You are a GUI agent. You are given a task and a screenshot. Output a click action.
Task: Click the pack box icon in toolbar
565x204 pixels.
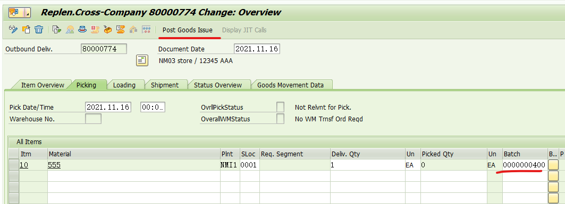point(108,30)
